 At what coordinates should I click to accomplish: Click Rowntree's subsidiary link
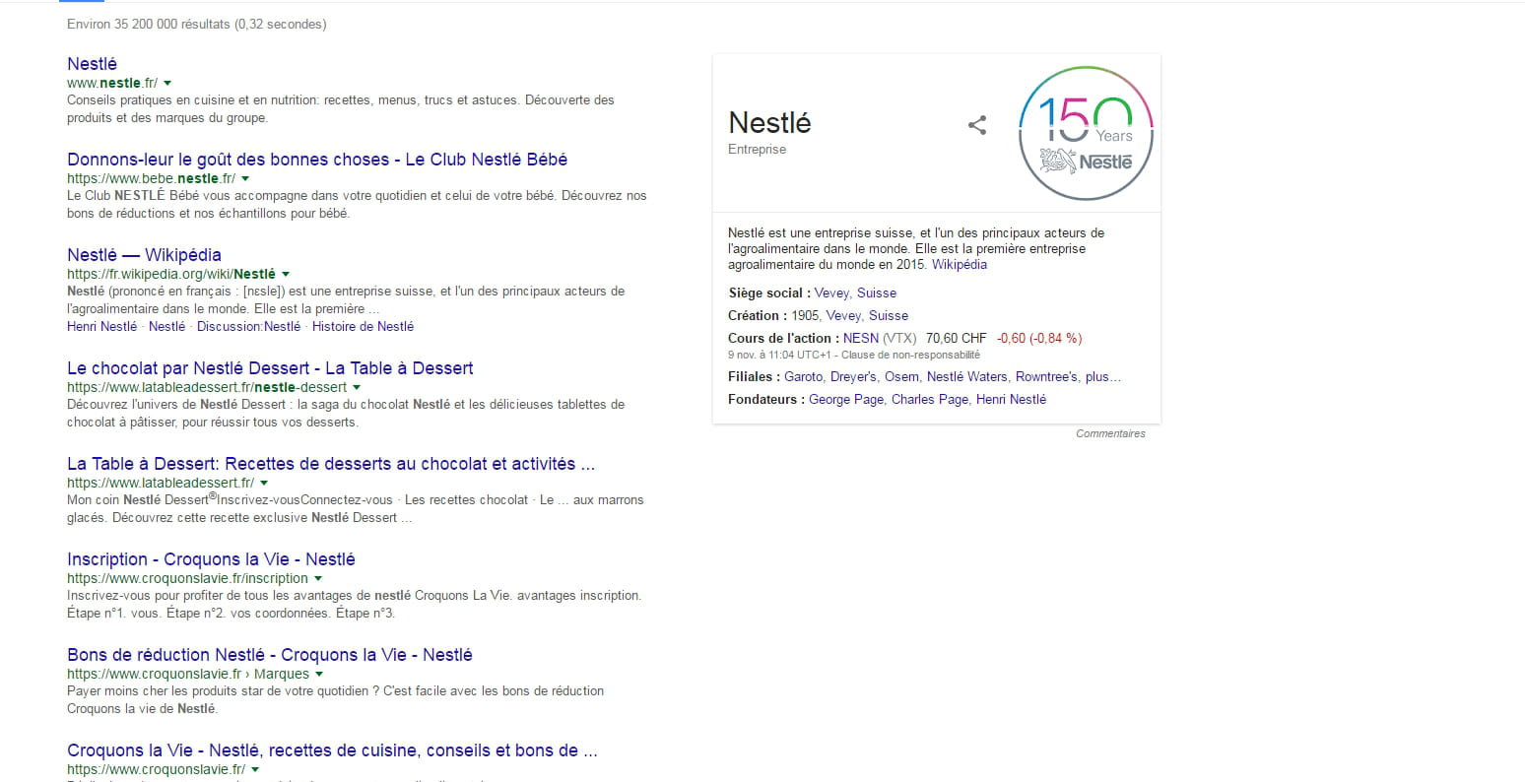1046,377
